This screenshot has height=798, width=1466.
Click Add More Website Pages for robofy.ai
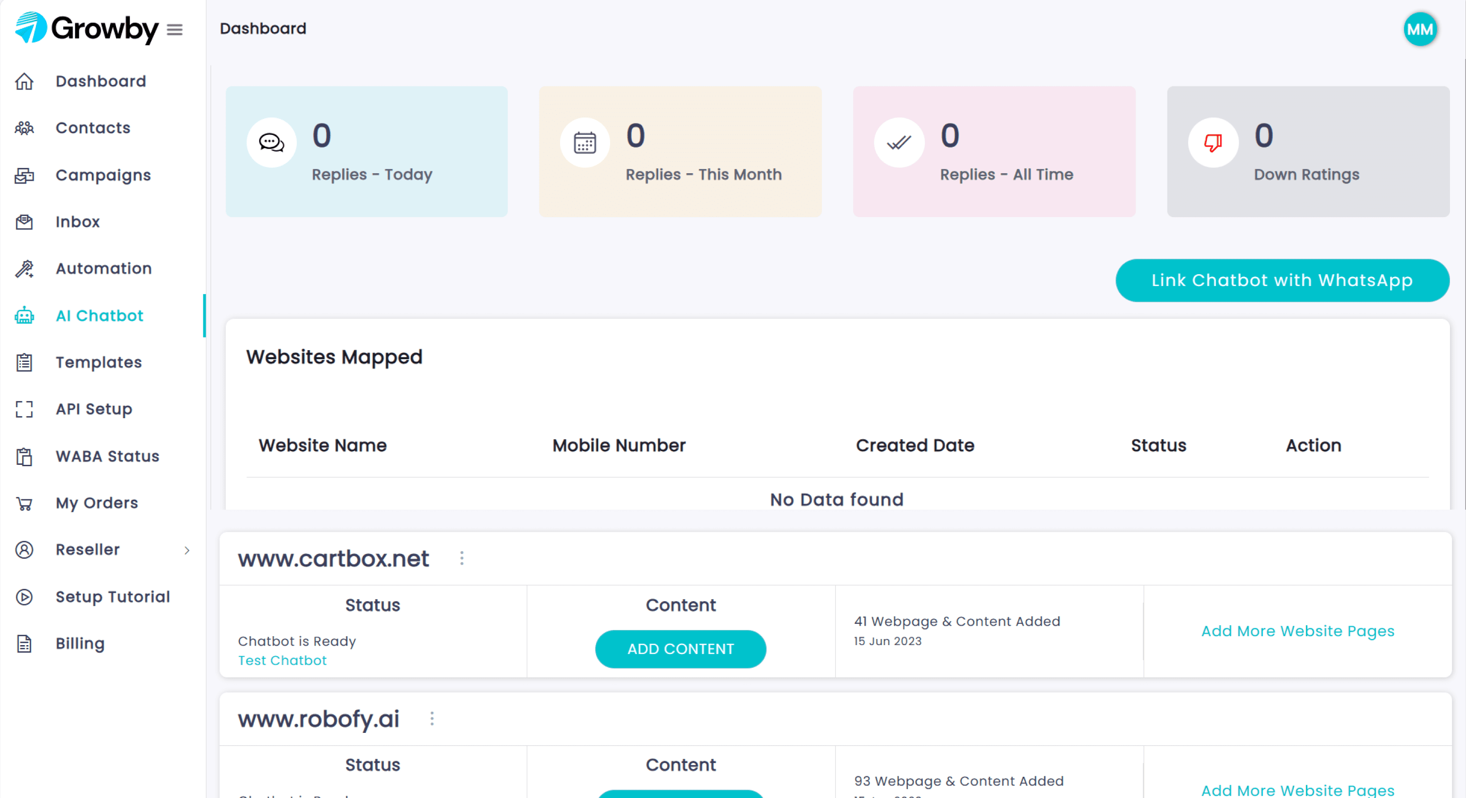(1298, 790)
